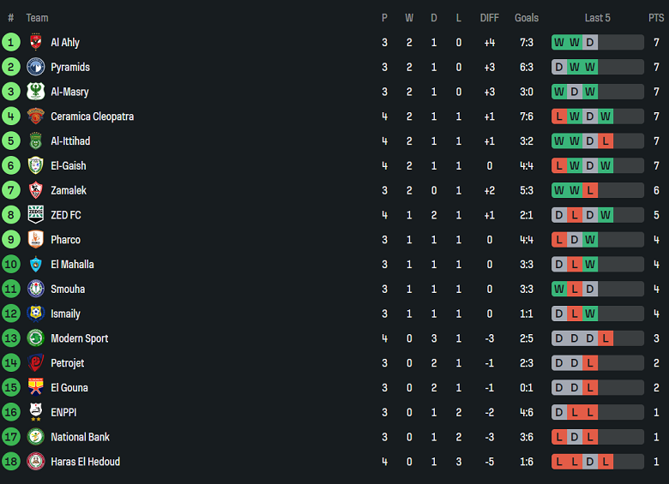Click the Haras El Hedoud logo
Screen dimensions: 669x484
[x=35, y=462]
